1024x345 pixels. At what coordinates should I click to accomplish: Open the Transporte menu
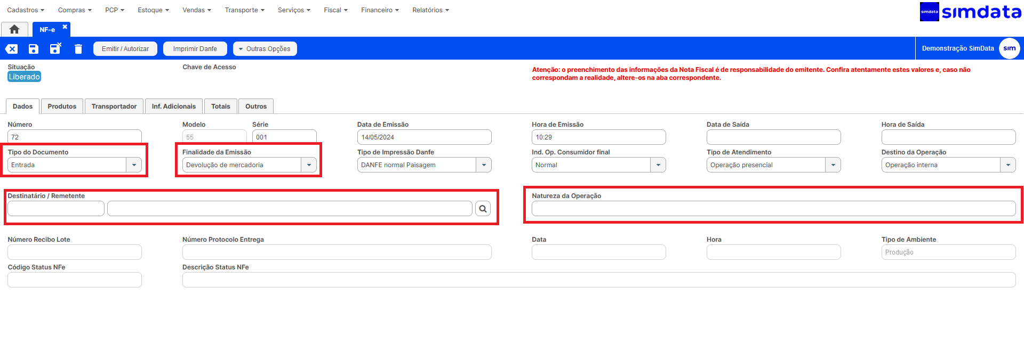click(x=244, y=10)
